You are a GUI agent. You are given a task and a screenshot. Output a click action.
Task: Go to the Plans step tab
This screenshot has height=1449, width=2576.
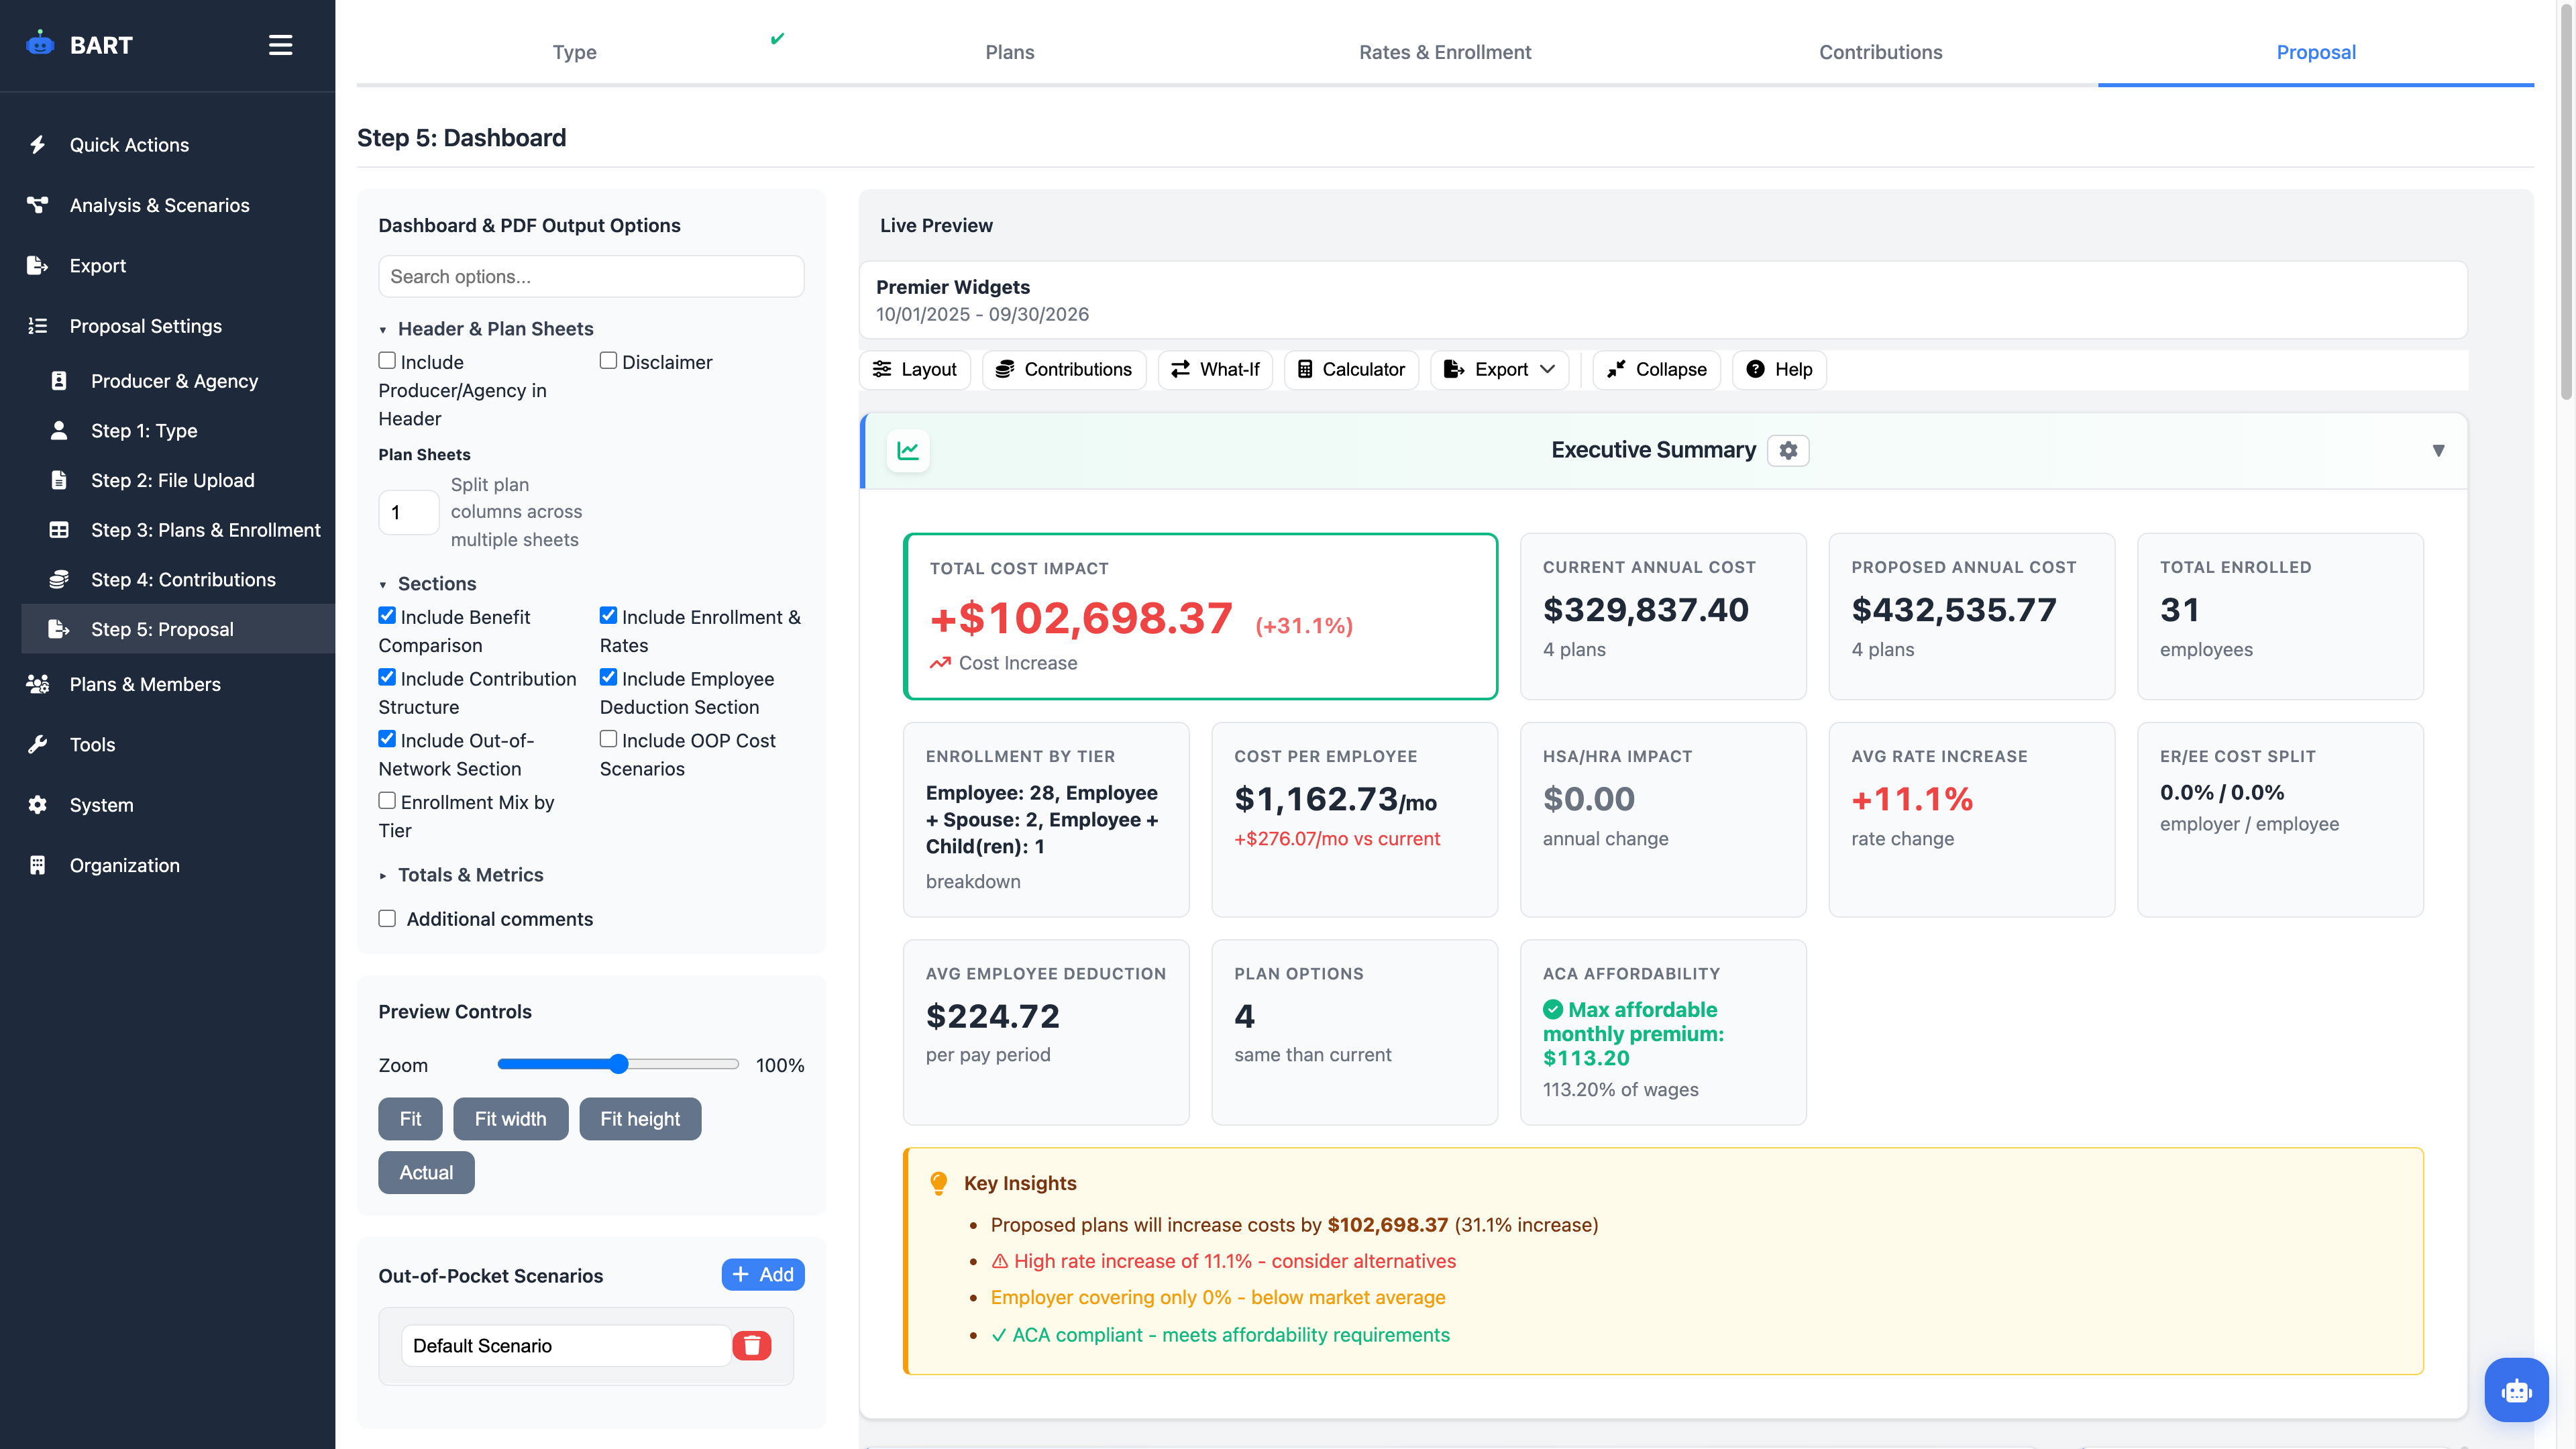click(1010, 52)
